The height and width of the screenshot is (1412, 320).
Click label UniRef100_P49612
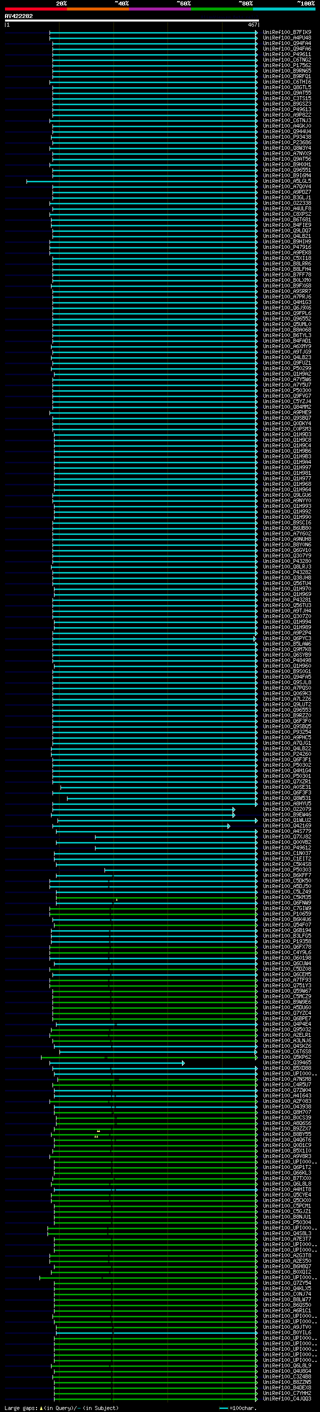tap(287, 848)
